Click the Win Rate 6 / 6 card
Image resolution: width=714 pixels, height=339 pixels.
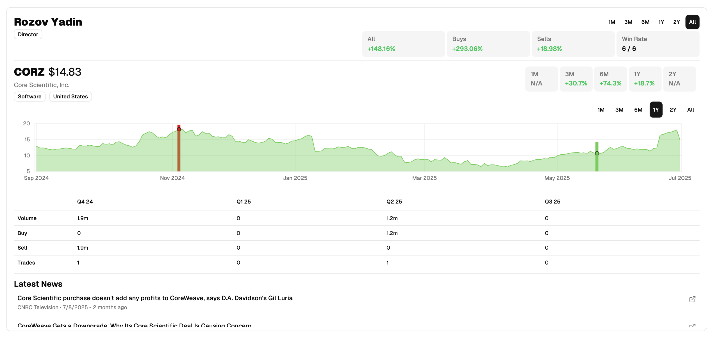point(658,44)
